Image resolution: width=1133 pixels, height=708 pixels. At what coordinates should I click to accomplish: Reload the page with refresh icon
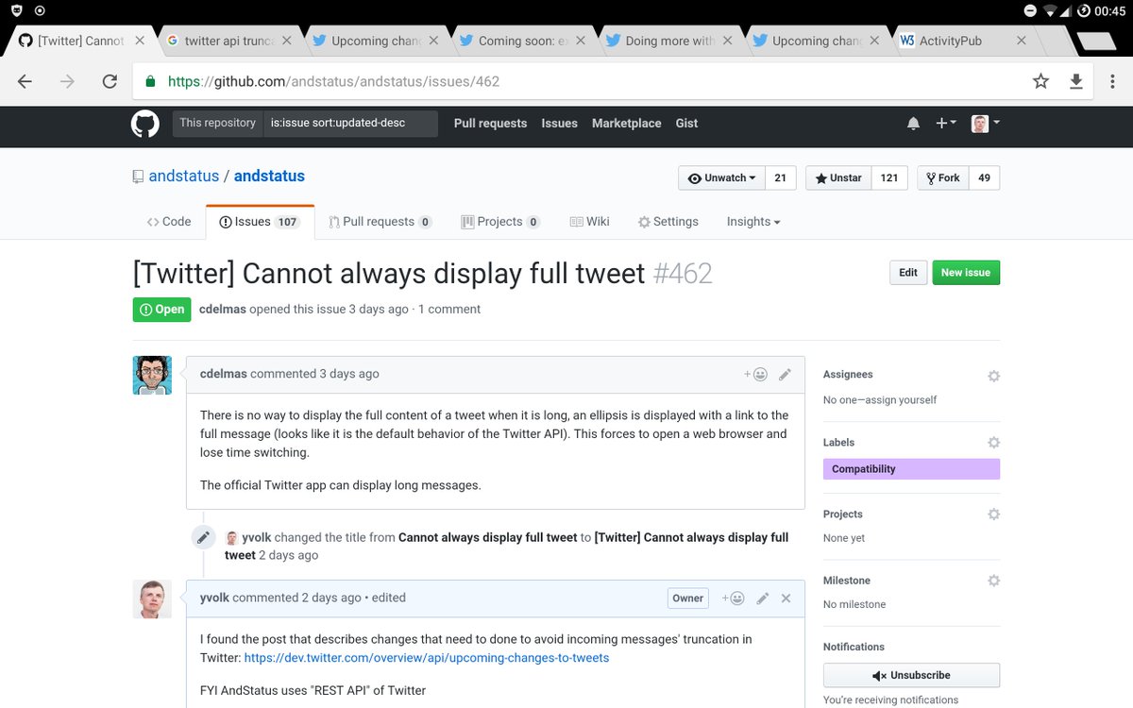110,81
